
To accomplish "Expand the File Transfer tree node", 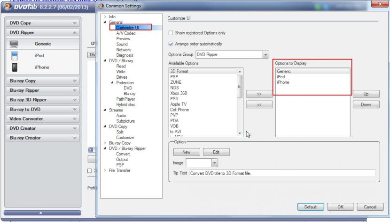I will (105, 170).
